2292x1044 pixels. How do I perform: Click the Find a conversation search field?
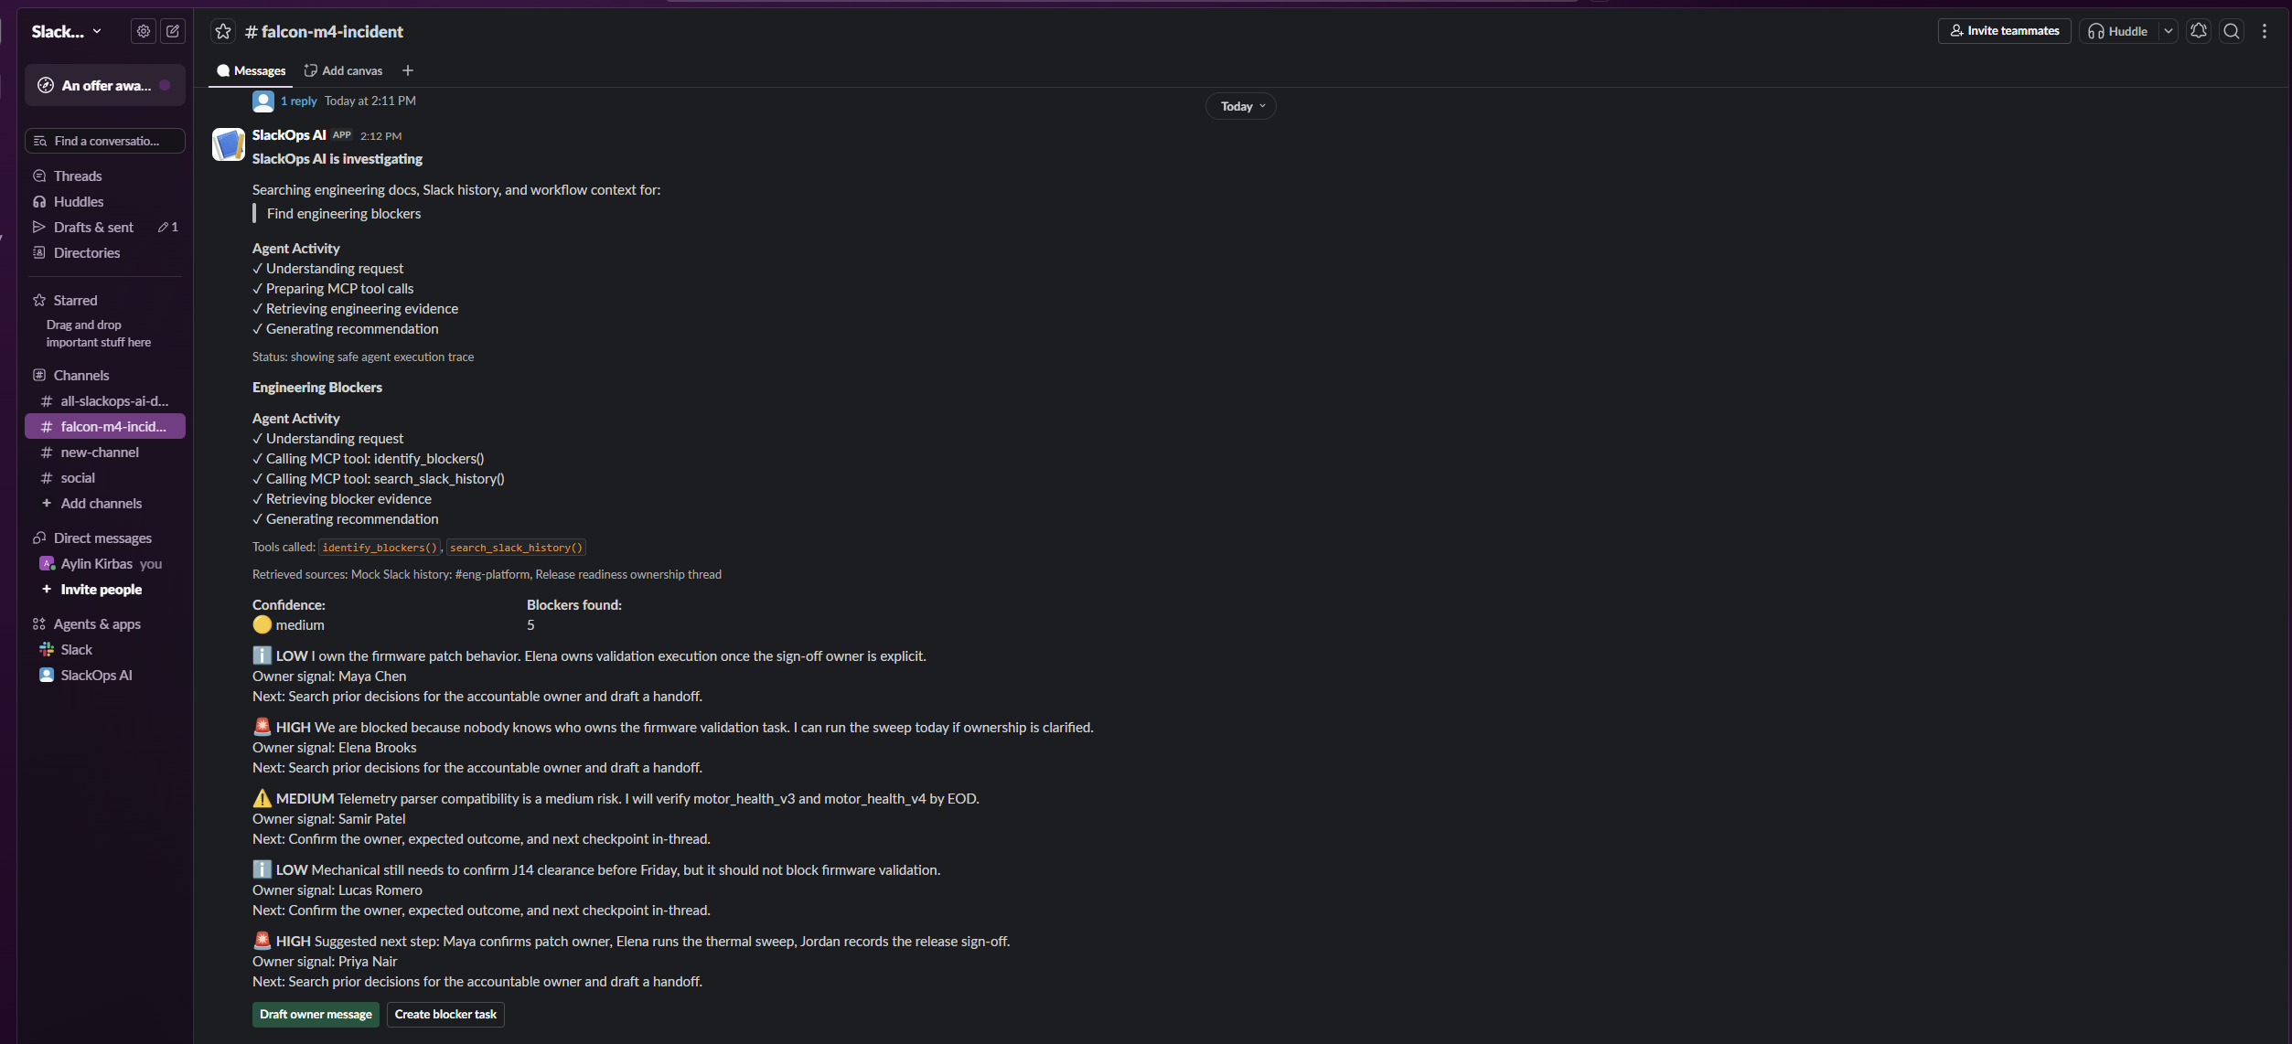pos(105,141)
